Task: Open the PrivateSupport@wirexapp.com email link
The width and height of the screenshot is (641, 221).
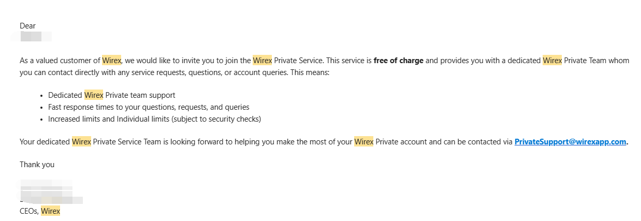Action: tap(570, 142)
